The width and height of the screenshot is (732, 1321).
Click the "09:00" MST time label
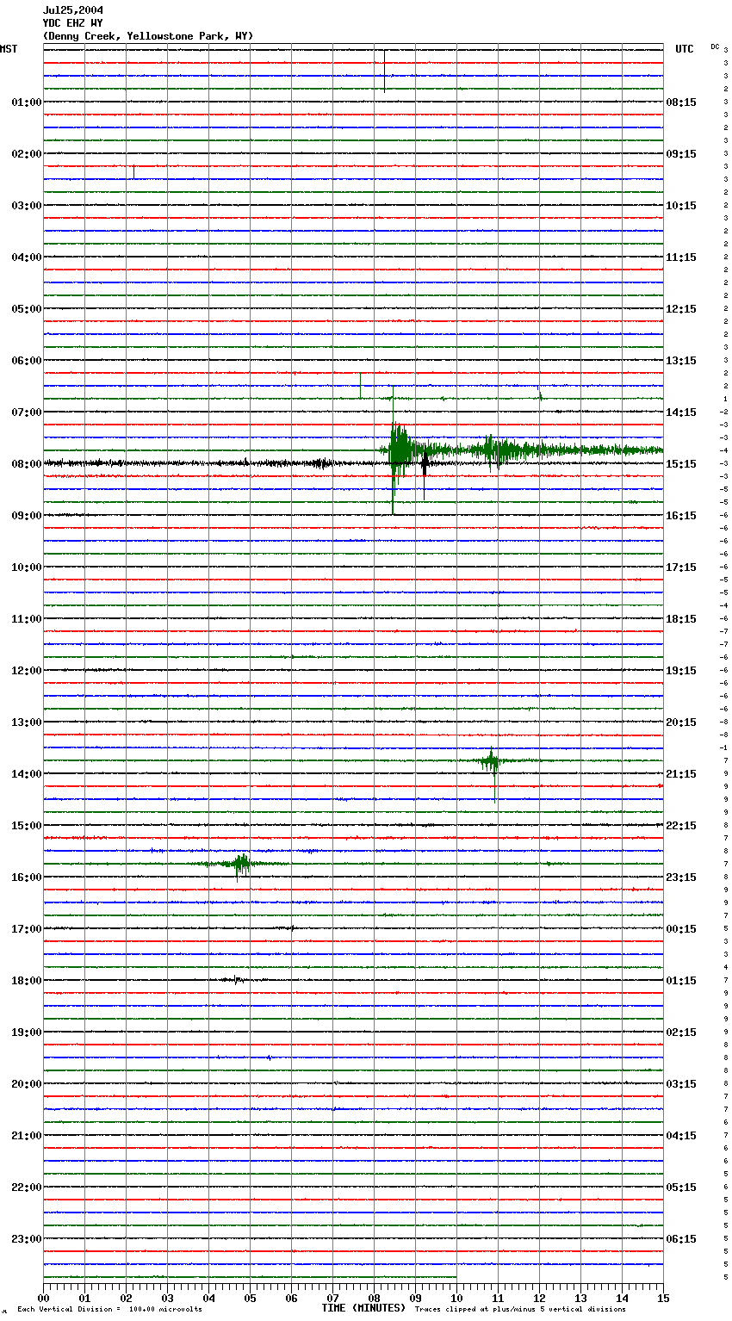(x=27, y=516)
